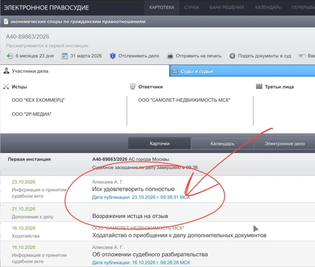Screen dimensions: 315x267
Task: Click Дополнение к делу label
Action: [33, 217]
